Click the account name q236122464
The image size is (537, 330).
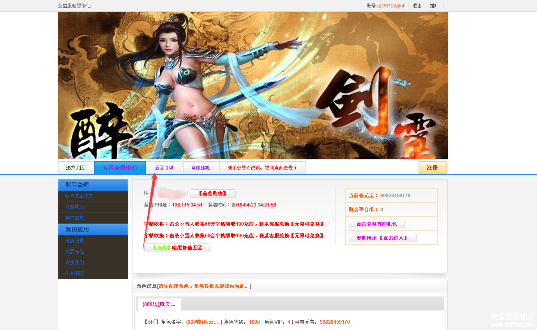[390, 6]
